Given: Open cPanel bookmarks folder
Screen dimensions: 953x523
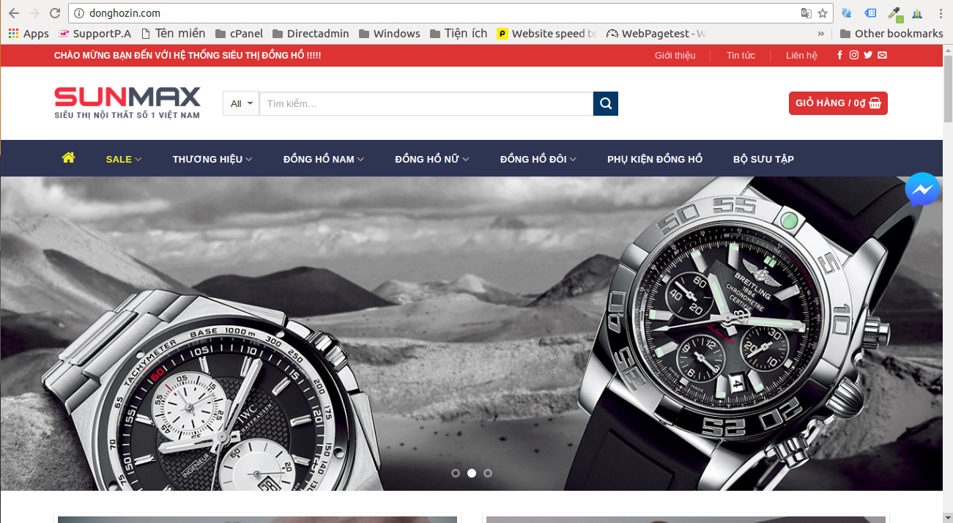Looking at the screenshot, I should tap(239, 34).
